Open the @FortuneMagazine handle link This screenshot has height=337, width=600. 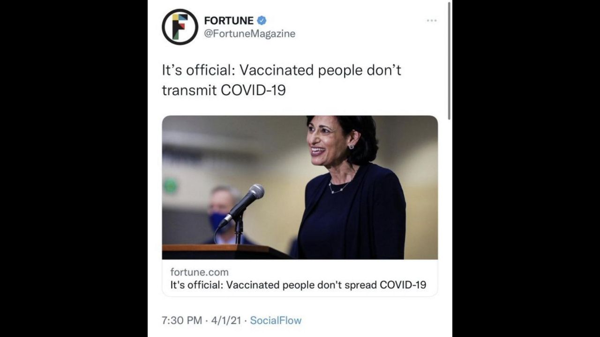[x=250, y=34]
